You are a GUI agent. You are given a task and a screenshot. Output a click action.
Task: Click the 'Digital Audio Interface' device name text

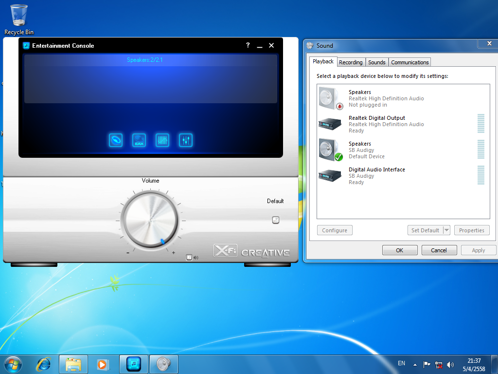pos(377,169)
